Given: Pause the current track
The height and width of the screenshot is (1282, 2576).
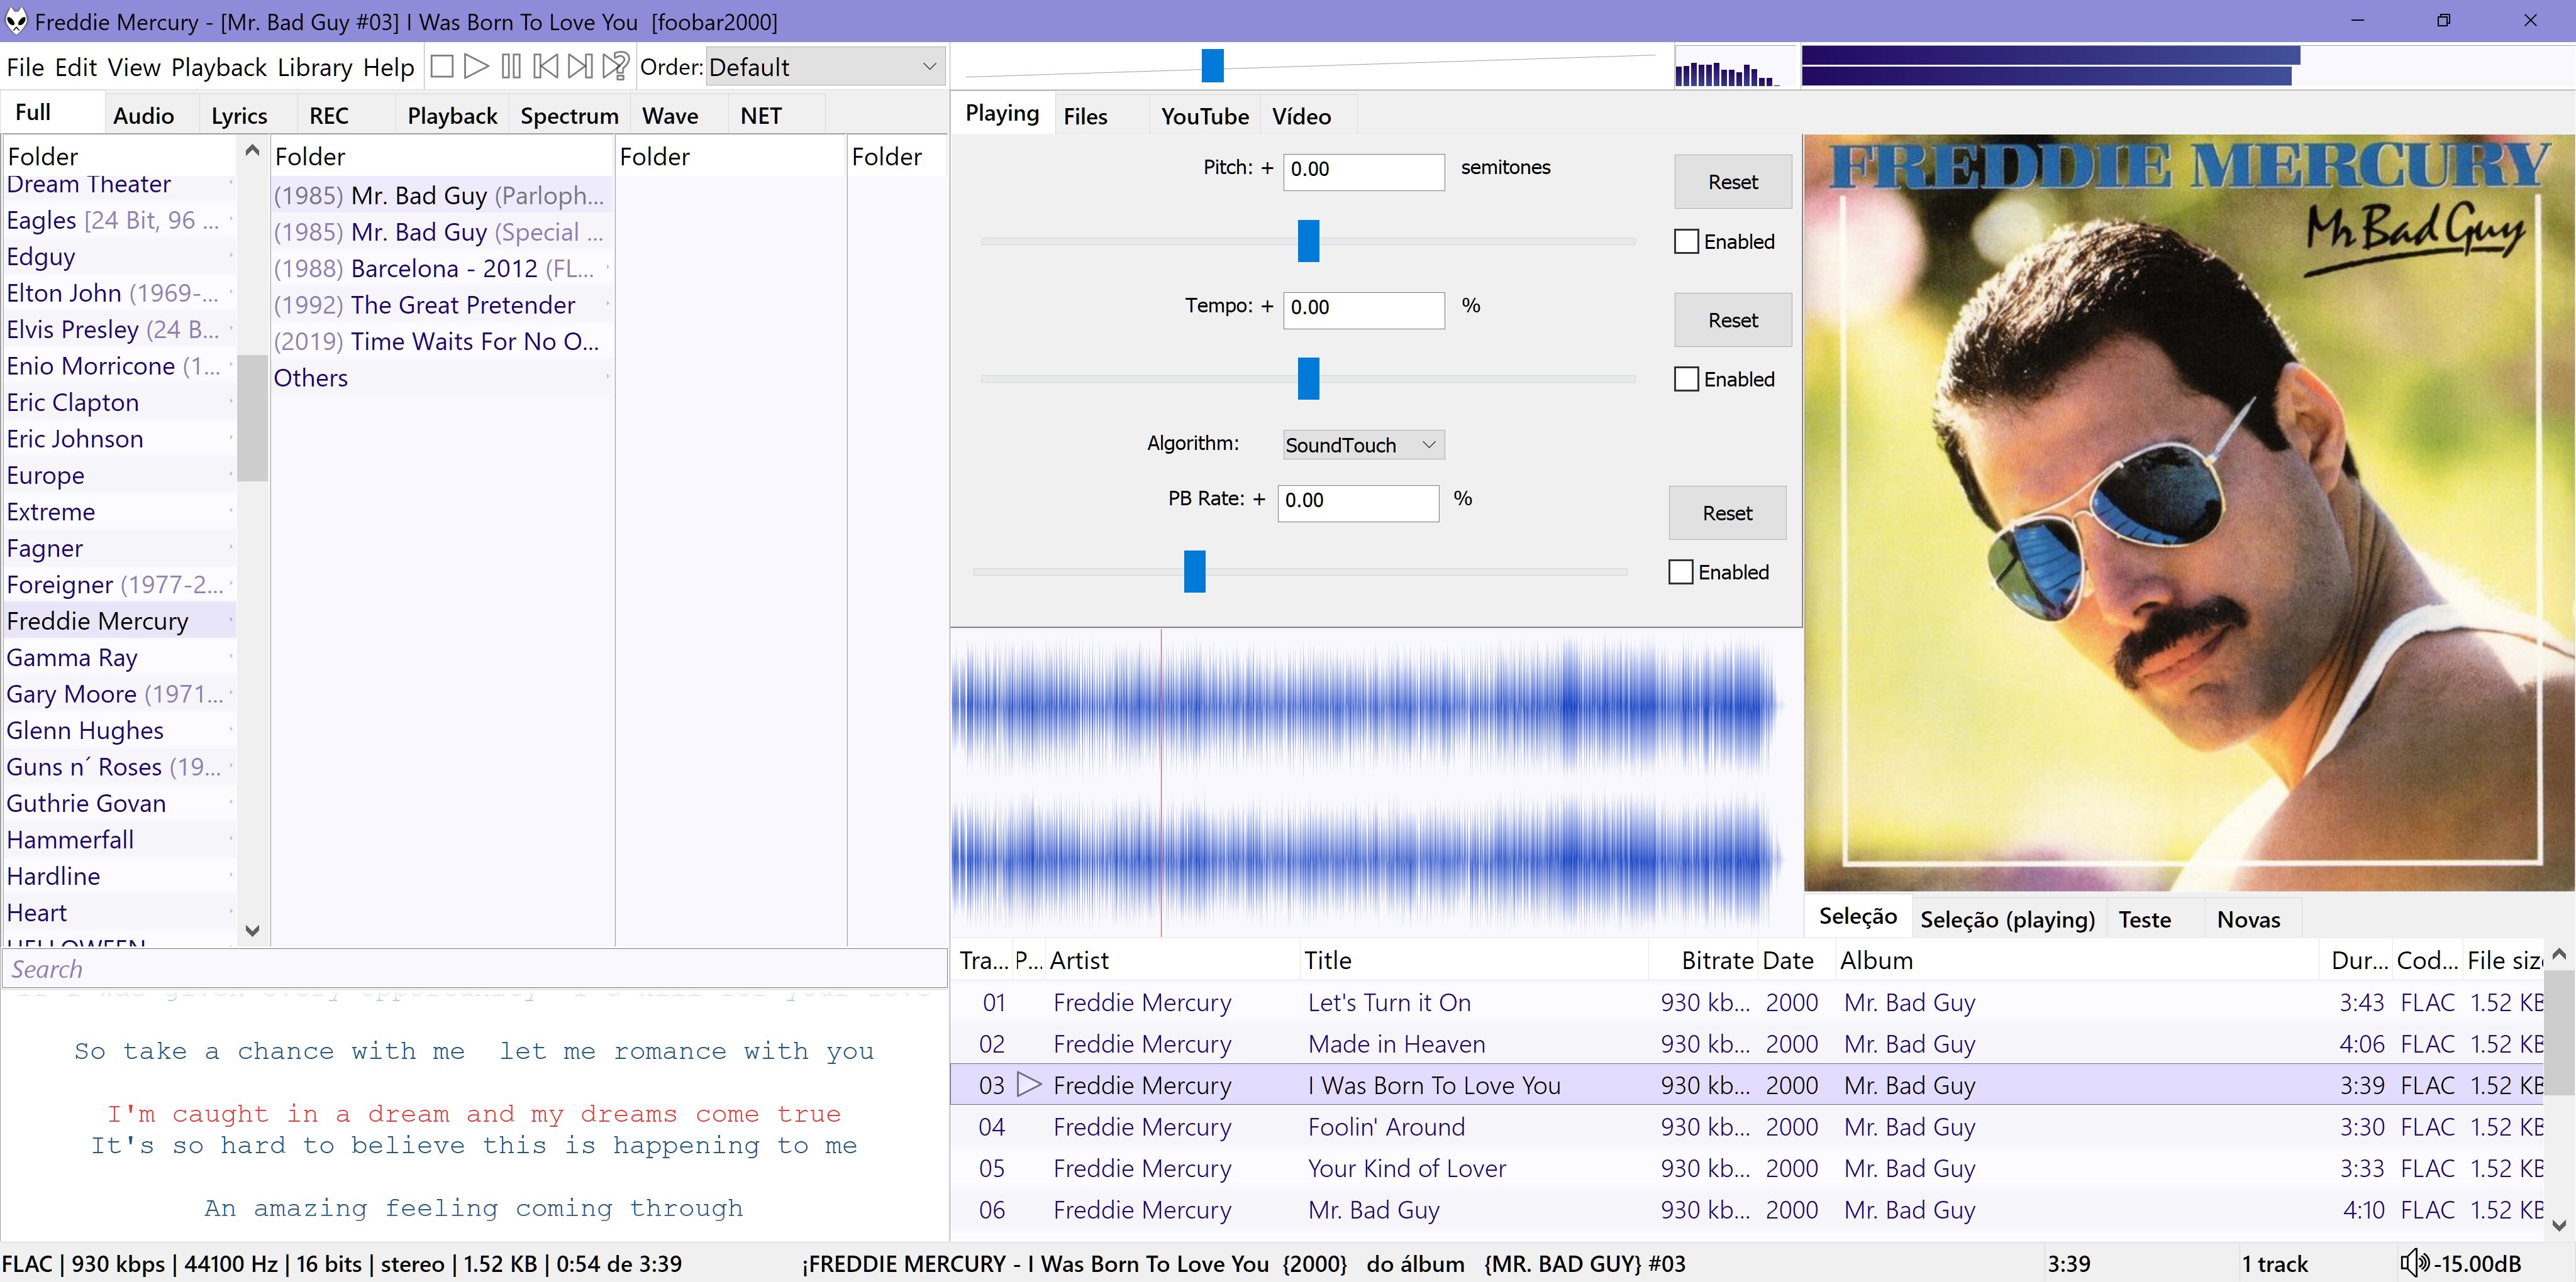Looking at the screenshot, I should click(511, 67).
